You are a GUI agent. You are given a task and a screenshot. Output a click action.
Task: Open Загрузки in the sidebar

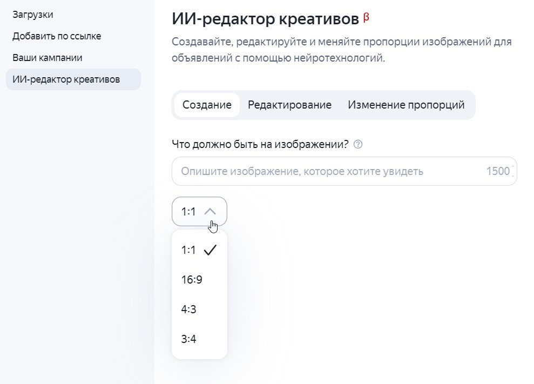(33, 15)
